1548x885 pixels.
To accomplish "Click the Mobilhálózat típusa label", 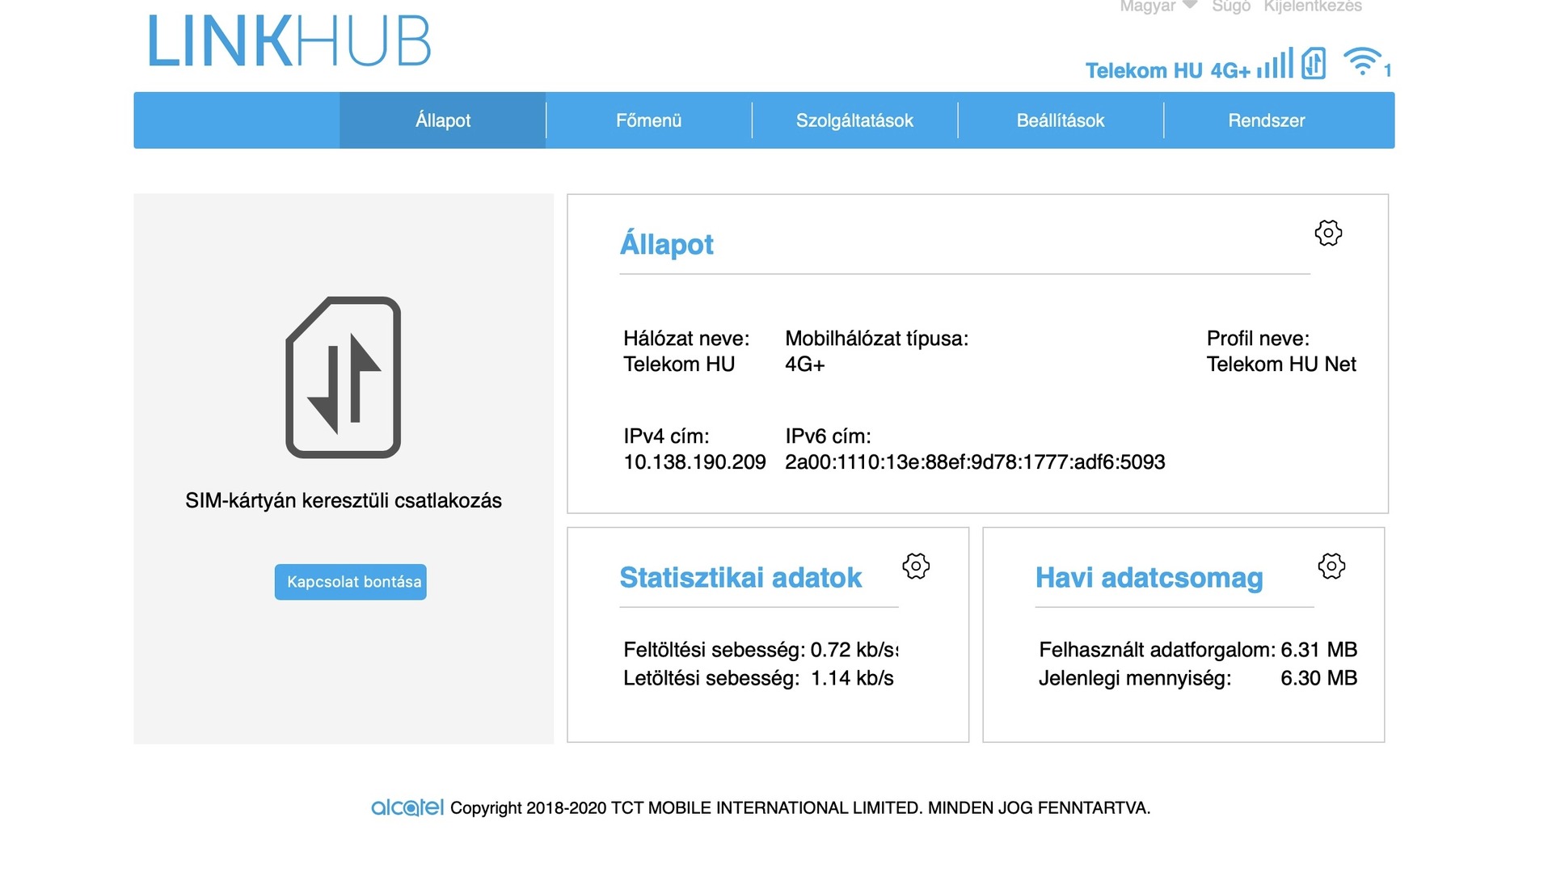I will click(877, 339).
